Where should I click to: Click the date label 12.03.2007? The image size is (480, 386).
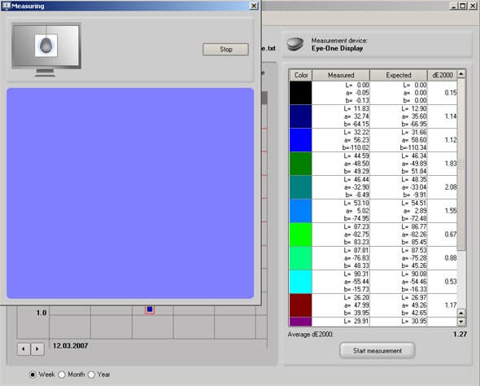click(71, 346)
